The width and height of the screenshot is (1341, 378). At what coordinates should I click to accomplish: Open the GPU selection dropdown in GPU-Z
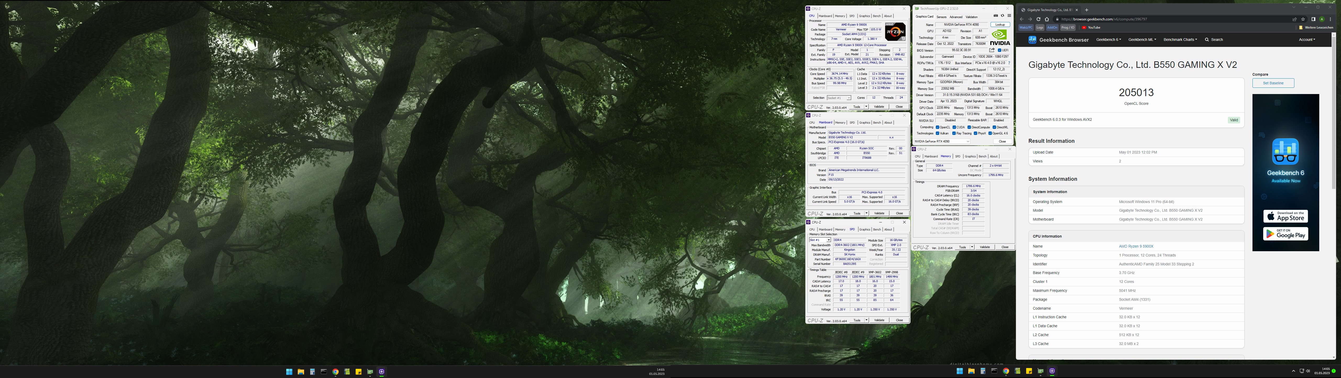[942, 141]
